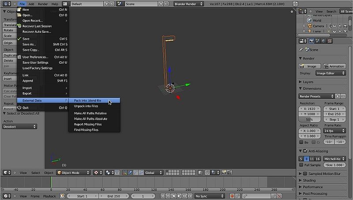This screenshot has height=200, width=353.
Task: Click the World icon in the outliner
Action: [x=308, y=20]
